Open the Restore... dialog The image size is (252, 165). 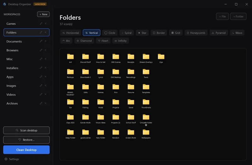tap(26, 140)
